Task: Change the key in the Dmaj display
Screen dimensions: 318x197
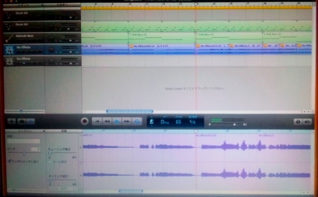Action: (x=165, y=122)
